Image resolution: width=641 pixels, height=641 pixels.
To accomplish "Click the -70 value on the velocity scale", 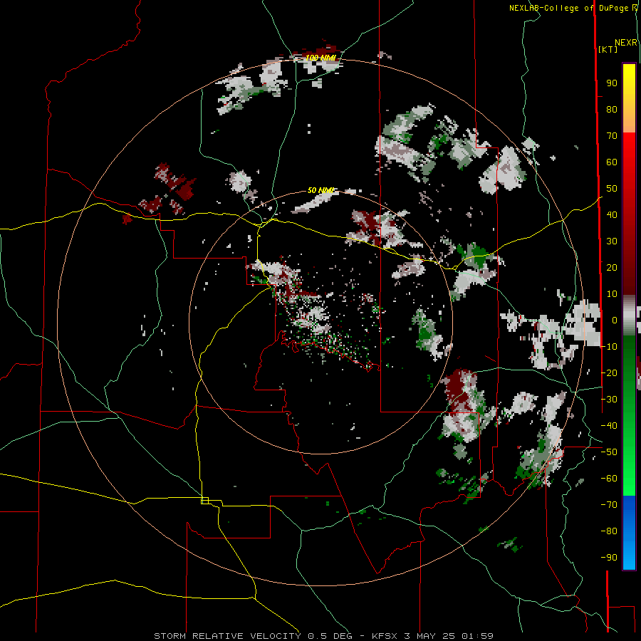I will [x=609, y=504].
